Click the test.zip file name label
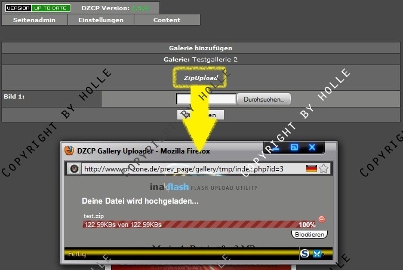Screen dimensions: 403x270 tap(94, 216)
